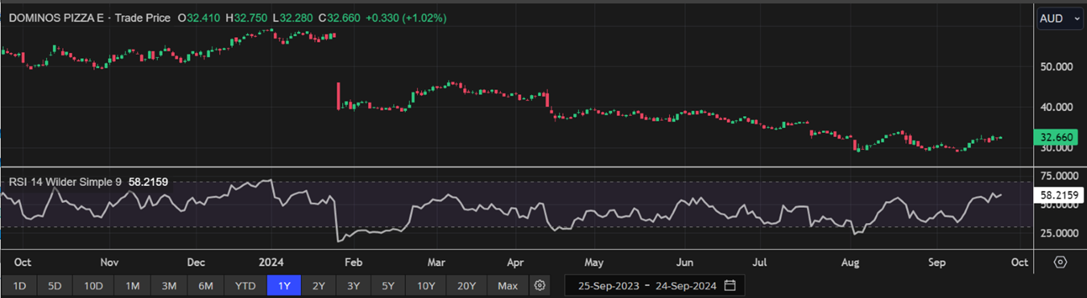Switch chart to 10Y range

(x=426, y=286)
